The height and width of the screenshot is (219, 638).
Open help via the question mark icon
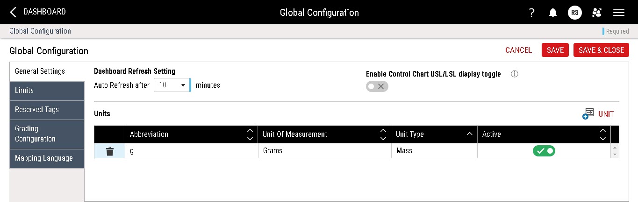pos(531,13)
